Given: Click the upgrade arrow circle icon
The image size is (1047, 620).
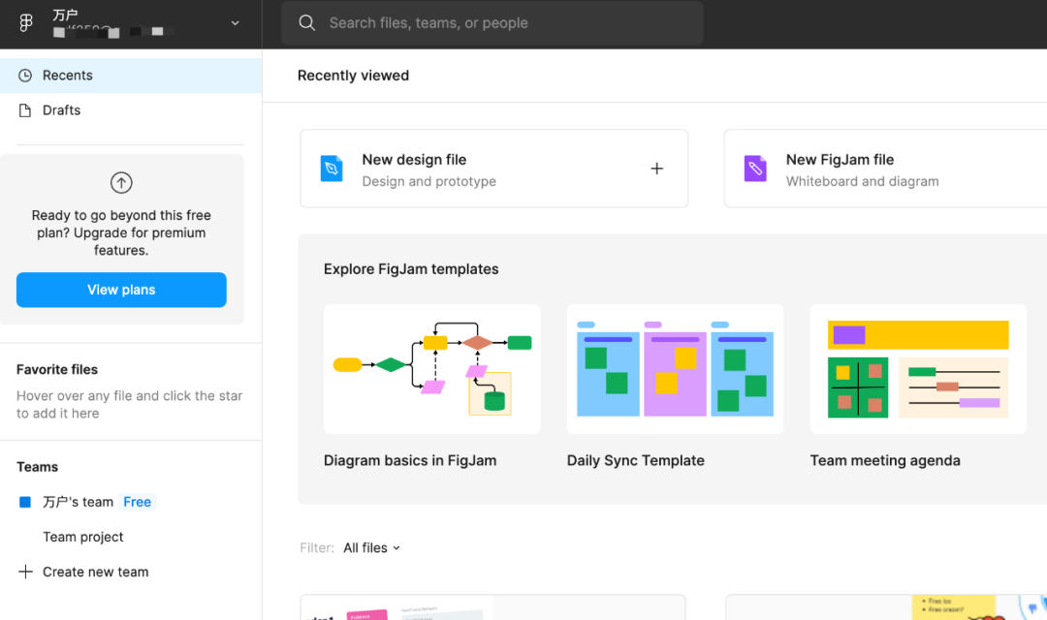Looking at the screenshot, I should point(121,182).
